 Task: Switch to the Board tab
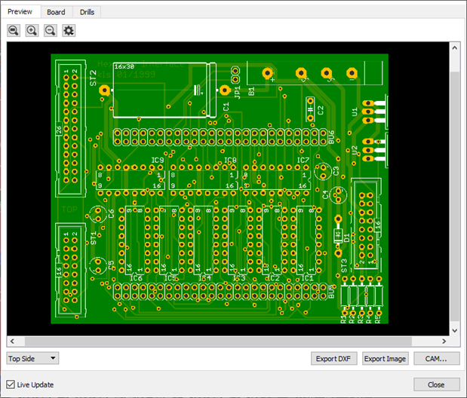[56, 12]
